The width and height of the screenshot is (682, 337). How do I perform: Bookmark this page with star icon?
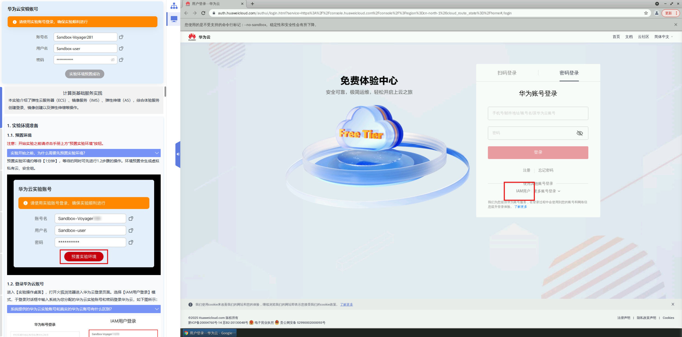646,13
